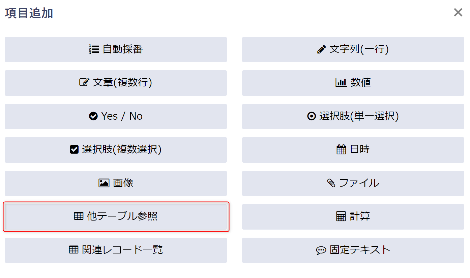The width and height of the screenshot is (470, 278).
Task: Click the paperclip icon for ファイル
Action: tap(331, 183)
